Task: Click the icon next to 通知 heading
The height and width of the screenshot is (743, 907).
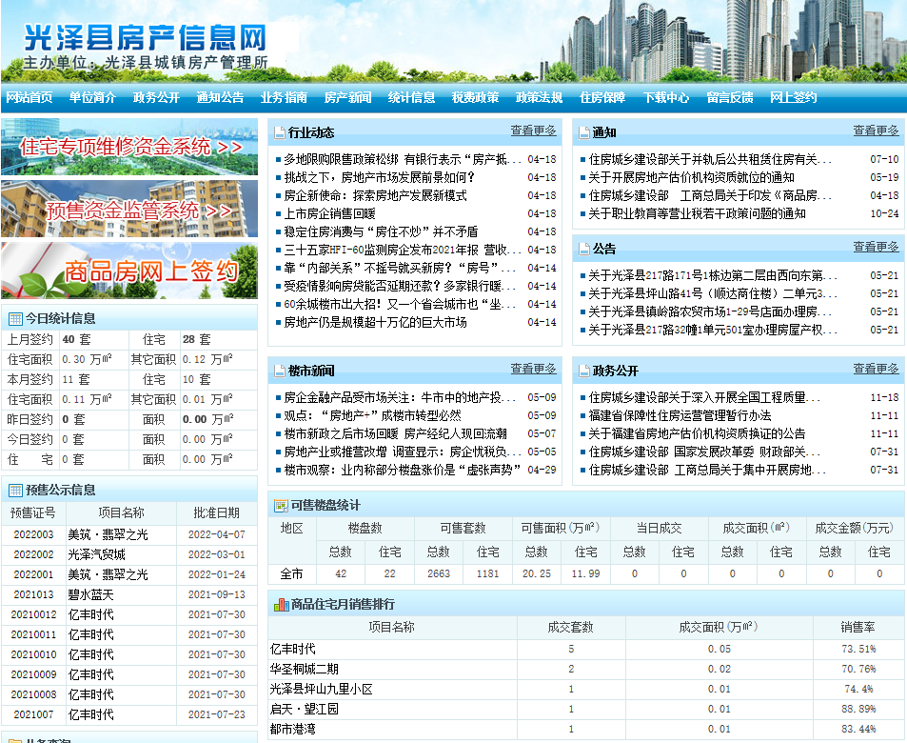Action: pyautogui.click(x=584, y=132)
